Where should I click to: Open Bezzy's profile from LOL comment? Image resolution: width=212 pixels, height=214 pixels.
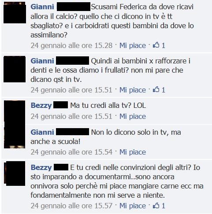(x=41, y=106)
